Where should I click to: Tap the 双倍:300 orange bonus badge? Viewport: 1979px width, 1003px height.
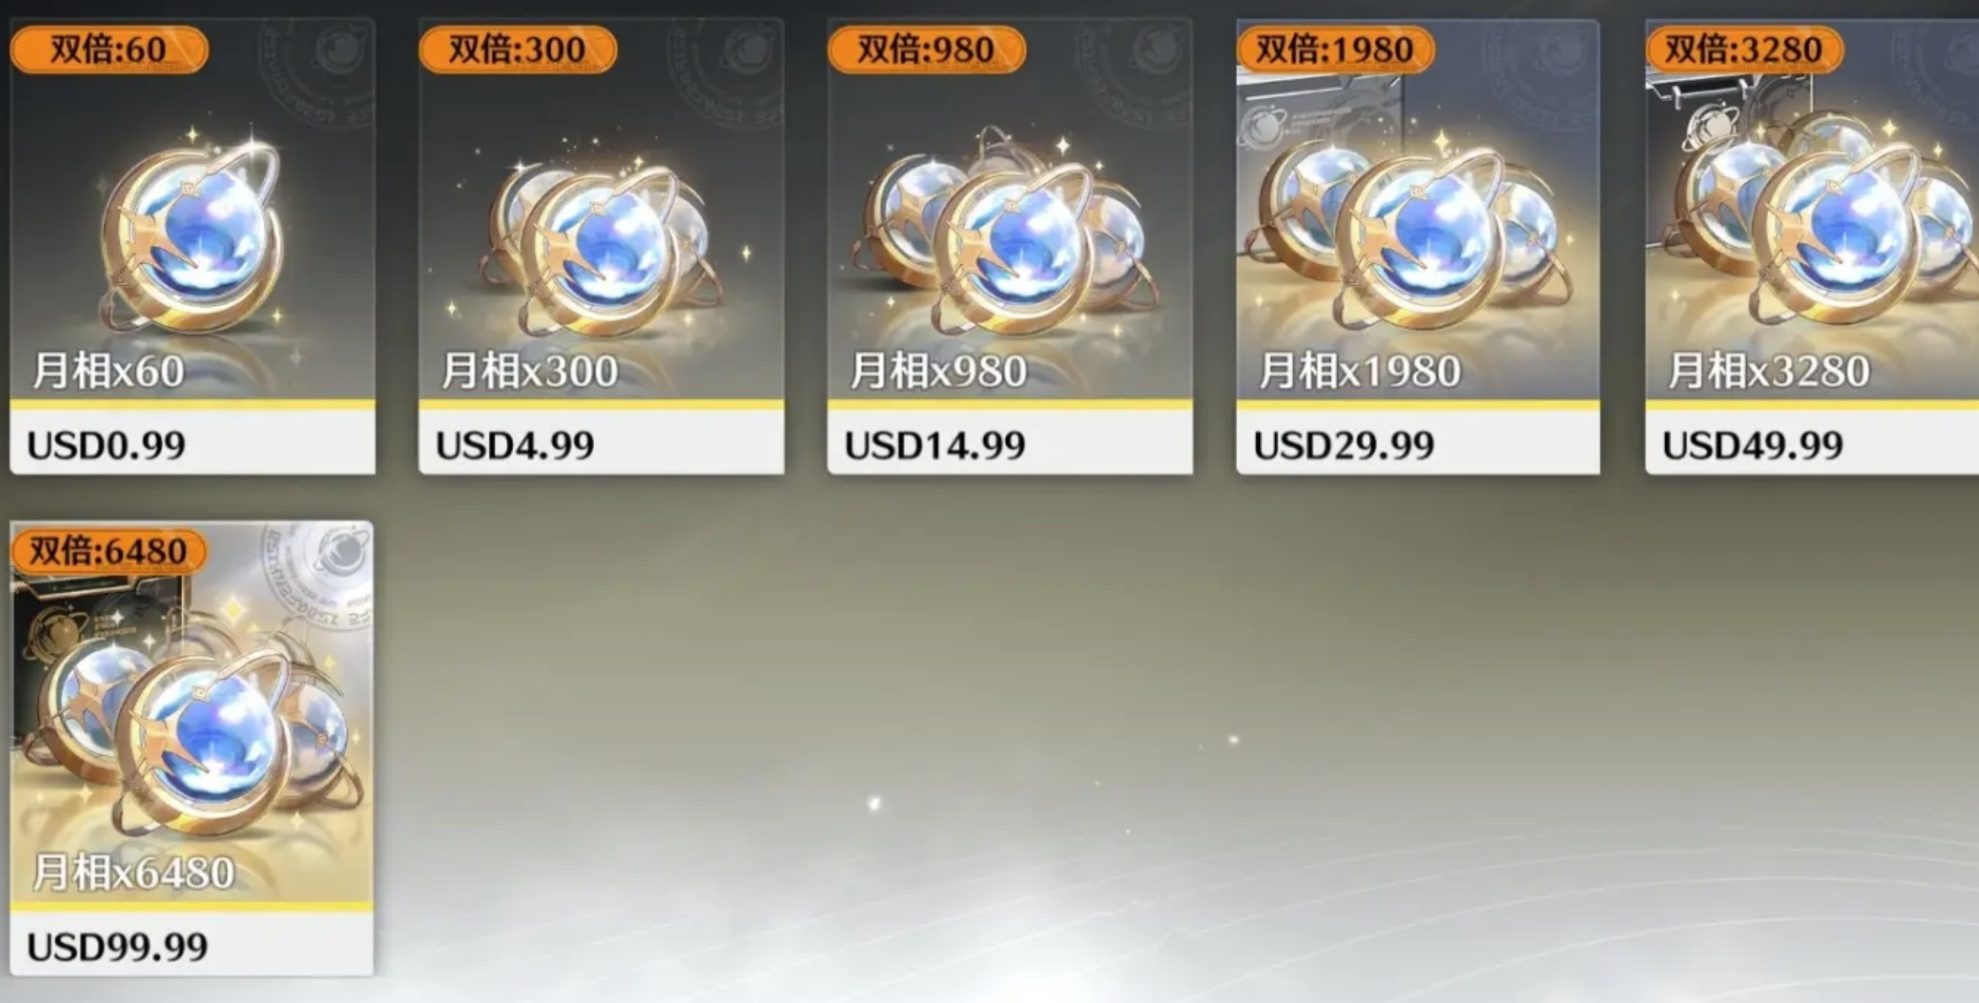[x=517, y=49]
